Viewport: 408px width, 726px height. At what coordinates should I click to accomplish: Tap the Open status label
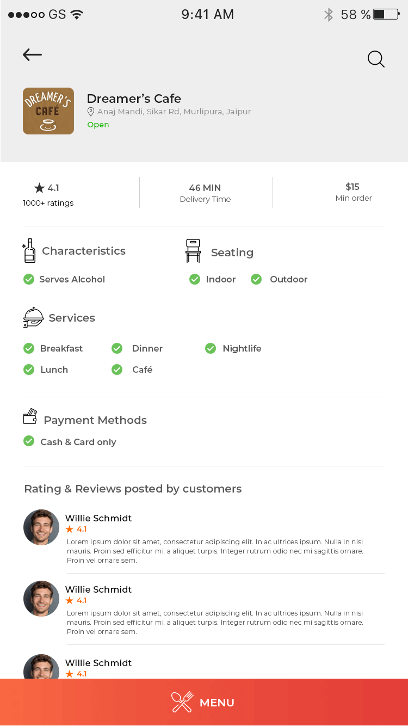pos(98,125)
